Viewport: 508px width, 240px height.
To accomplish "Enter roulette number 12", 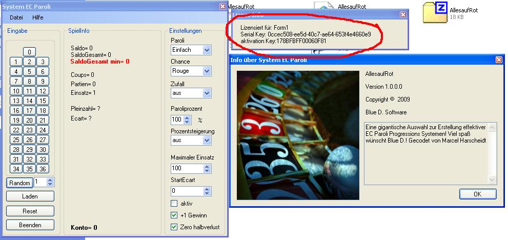I will click(x=43, y=91).
